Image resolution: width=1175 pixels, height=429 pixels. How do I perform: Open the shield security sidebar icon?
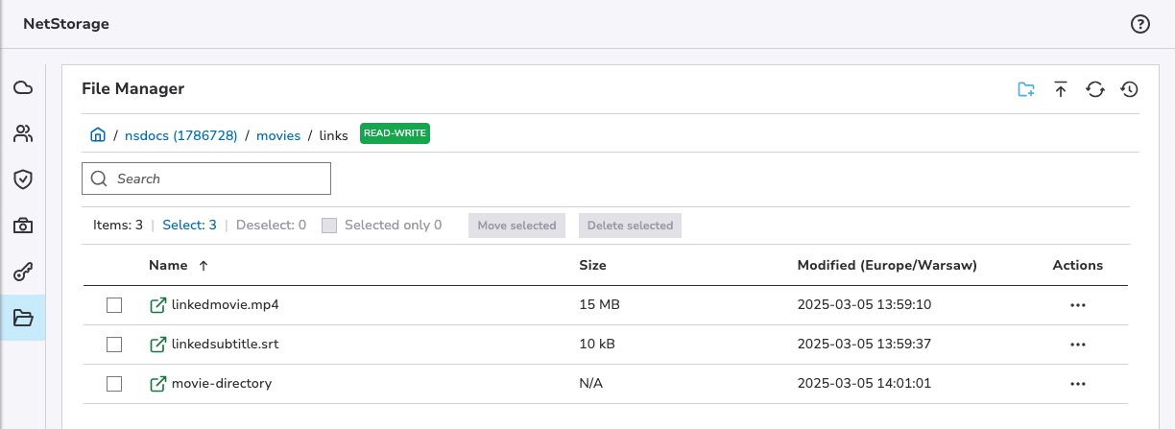coord(23,179)
